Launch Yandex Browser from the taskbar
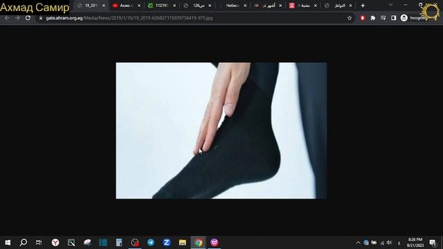This screenshot has height=249, width=443. [x=55, y=243]
